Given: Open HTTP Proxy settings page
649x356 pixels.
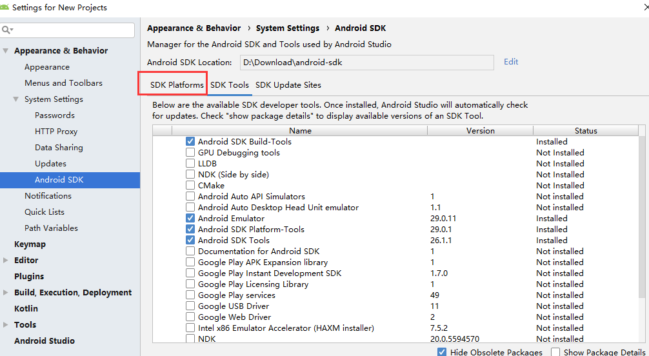Looking at the screenshot, I should [56, 132].
